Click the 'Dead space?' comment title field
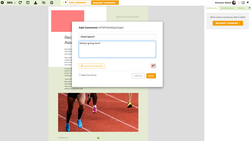Viewport: 251px width, 141px height. coord(117,37)
